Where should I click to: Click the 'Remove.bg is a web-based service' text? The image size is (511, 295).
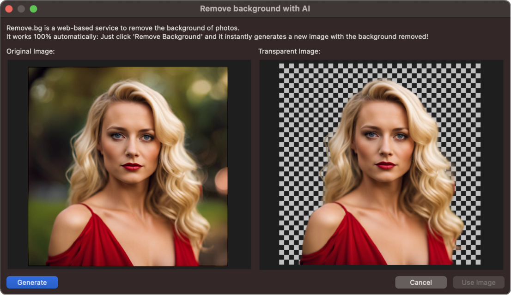[x=123, y=28]
